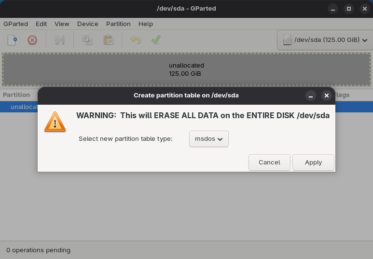The height and width of the screenshot is (259, 373).
Task: Select the Resize/Move partition icon
Action: (x=59, y=40)
